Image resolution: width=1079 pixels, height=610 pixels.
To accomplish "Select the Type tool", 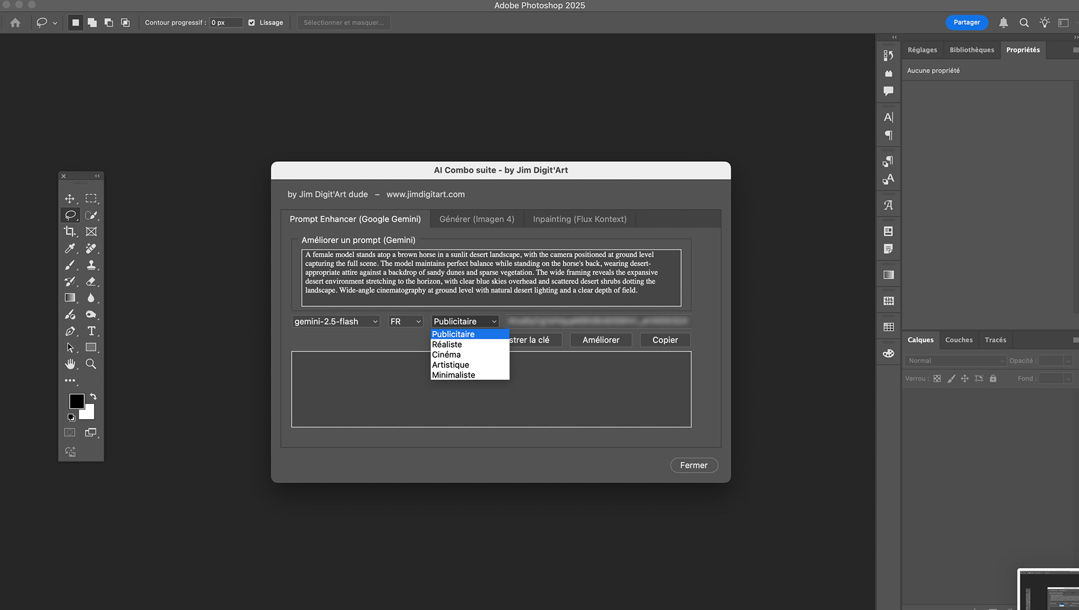I will 91,331.
